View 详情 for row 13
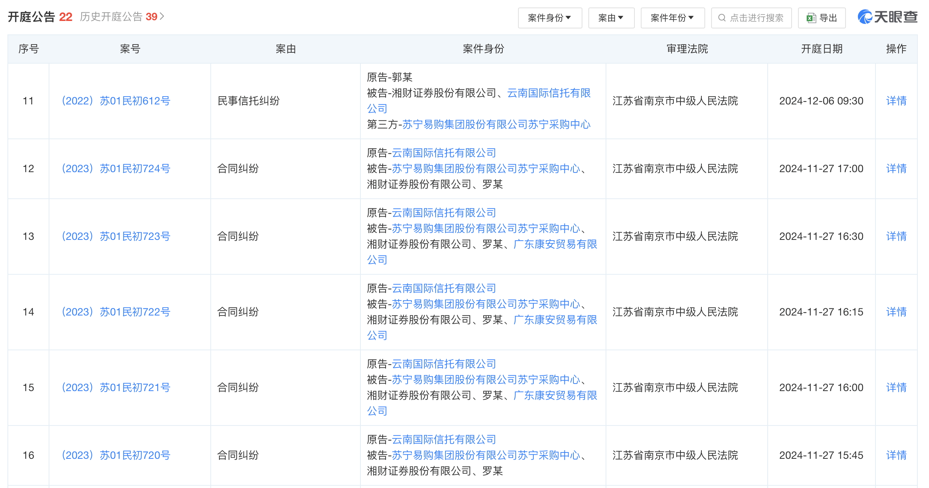 coord(896,236)
